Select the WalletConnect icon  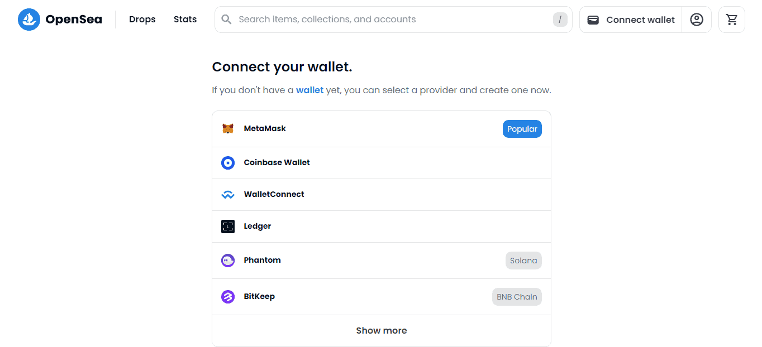[x=228, y=194]
